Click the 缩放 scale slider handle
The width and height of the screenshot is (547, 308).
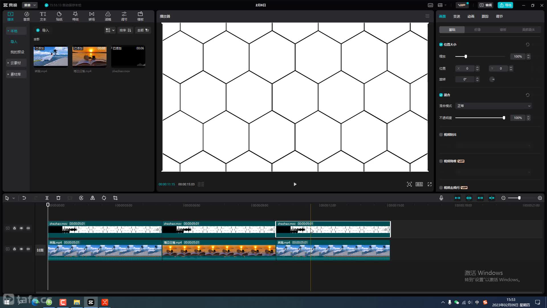click(x=466, y=56)
